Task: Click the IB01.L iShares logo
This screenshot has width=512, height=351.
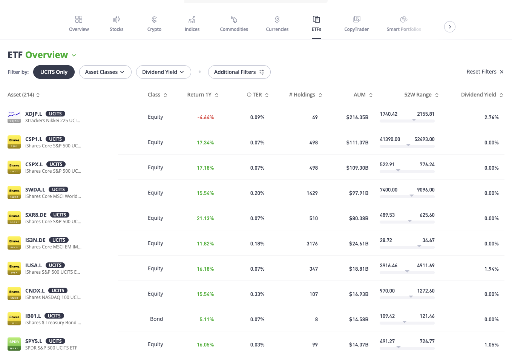Action: (x=14, y=319)
